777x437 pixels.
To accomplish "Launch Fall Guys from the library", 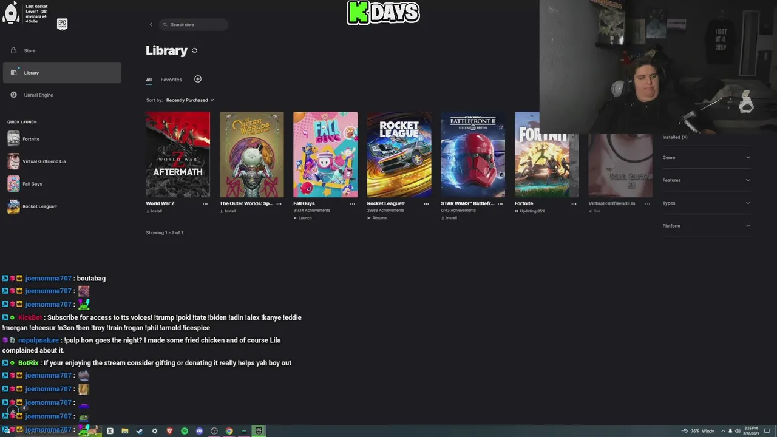I will (303, 218).
